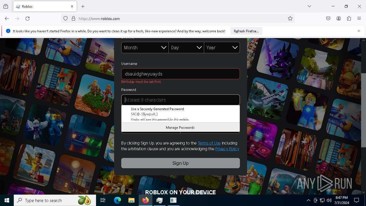Screen dimensions: 366x206
Task: Open Windows Start menu
Action: (x=7, y=200)
